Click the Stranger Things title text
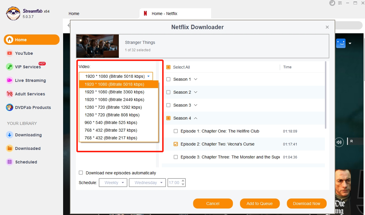The height and width of the screenshot is (215, 365). click(140, 42)
